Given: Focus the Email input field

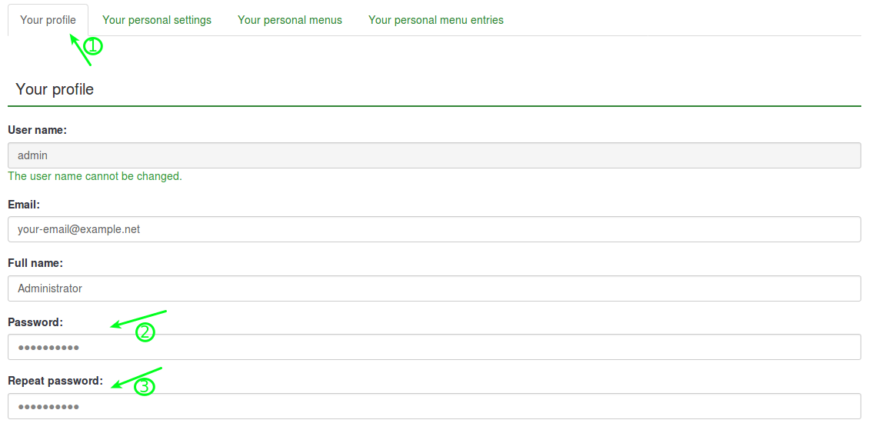Looking at the screenshot, I should [434, 229].
